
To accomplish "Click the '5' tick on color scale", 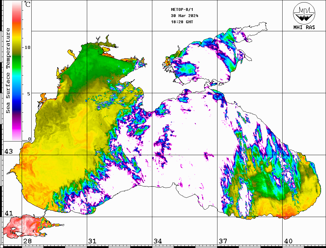I will click(29, 94).
